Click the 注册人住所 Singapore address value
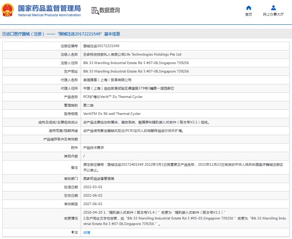Viewport: 292px width, 239px height. (136, 63)
